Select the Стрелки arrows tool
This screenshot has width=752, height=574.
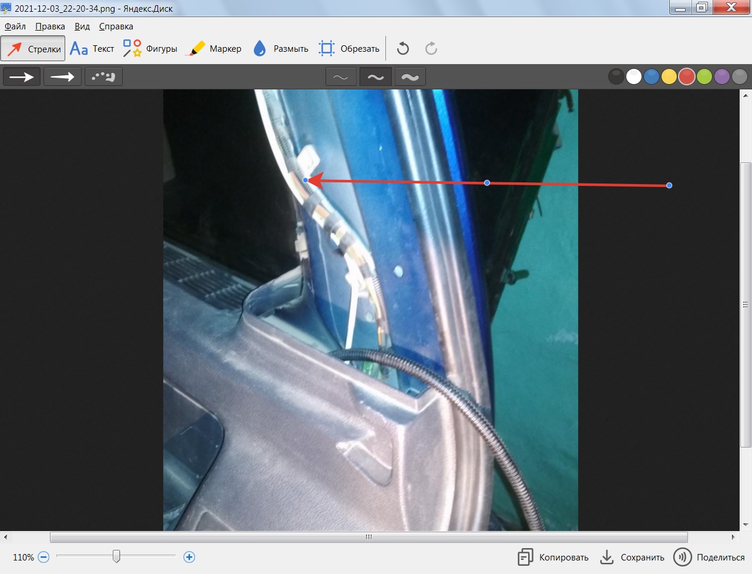coord(33,49)
